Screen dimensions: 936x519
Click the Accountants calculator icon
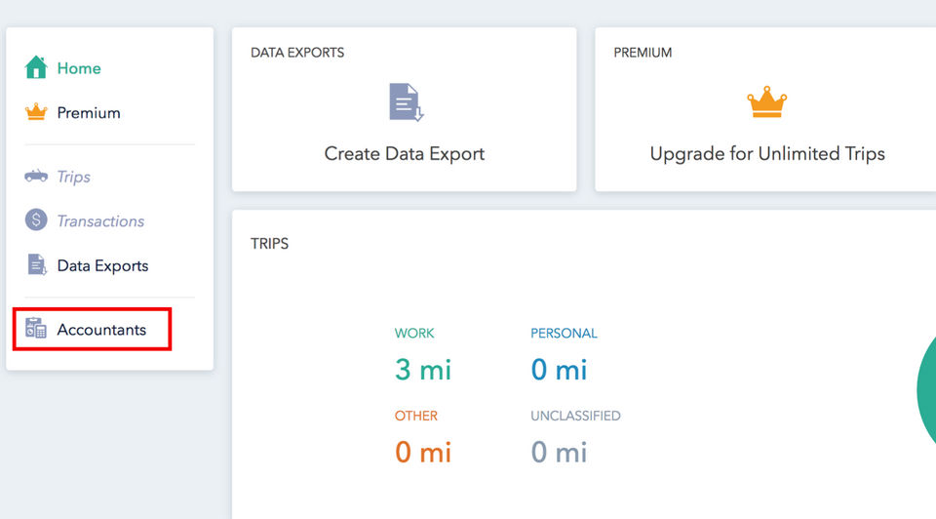point(36,329)
